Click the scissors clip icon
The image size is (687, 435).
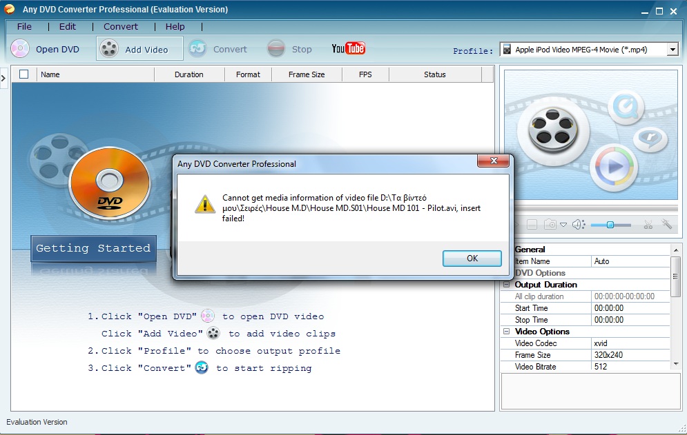coord(648,225)
